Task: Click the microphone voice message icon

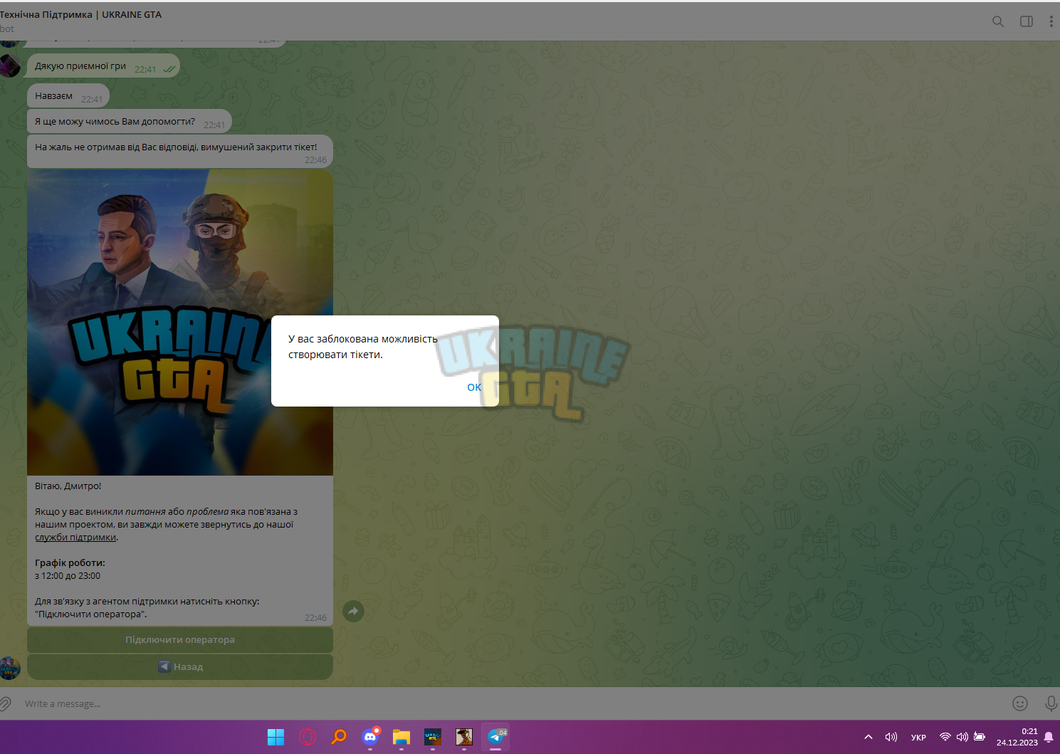Action: (x=1051, y=703)
